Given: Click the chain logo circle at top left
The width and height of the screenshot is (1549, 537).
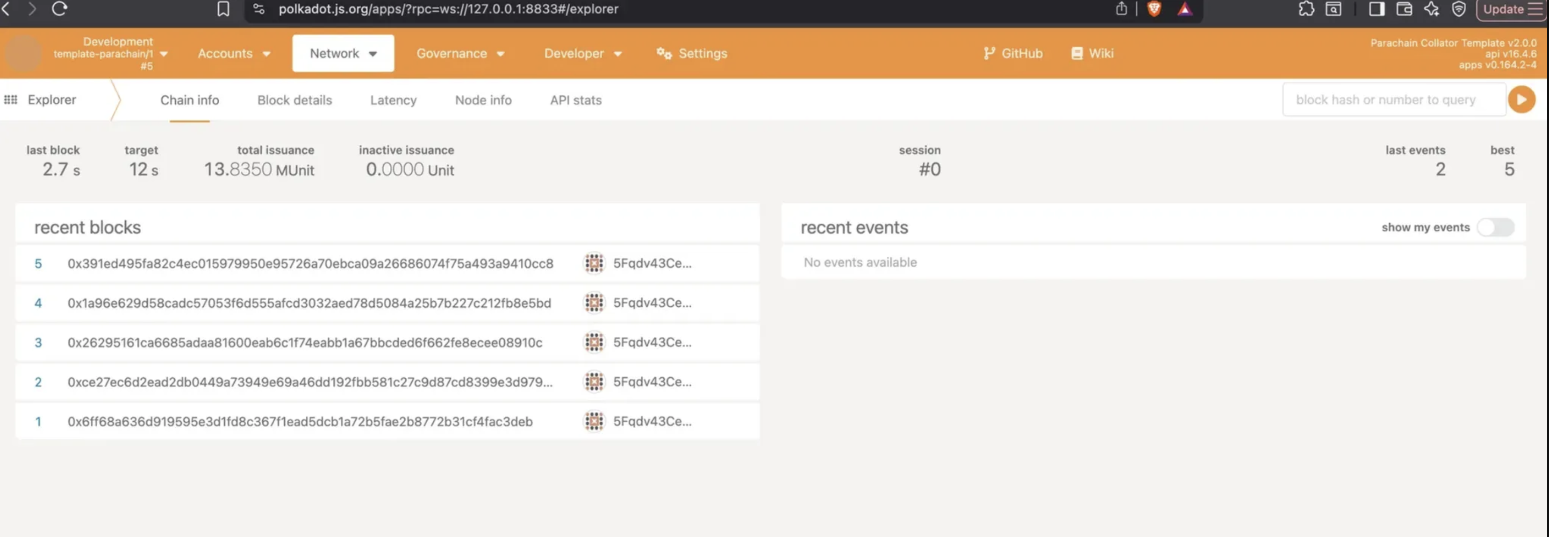Looking at the screenshot, I should coord(23,53).
